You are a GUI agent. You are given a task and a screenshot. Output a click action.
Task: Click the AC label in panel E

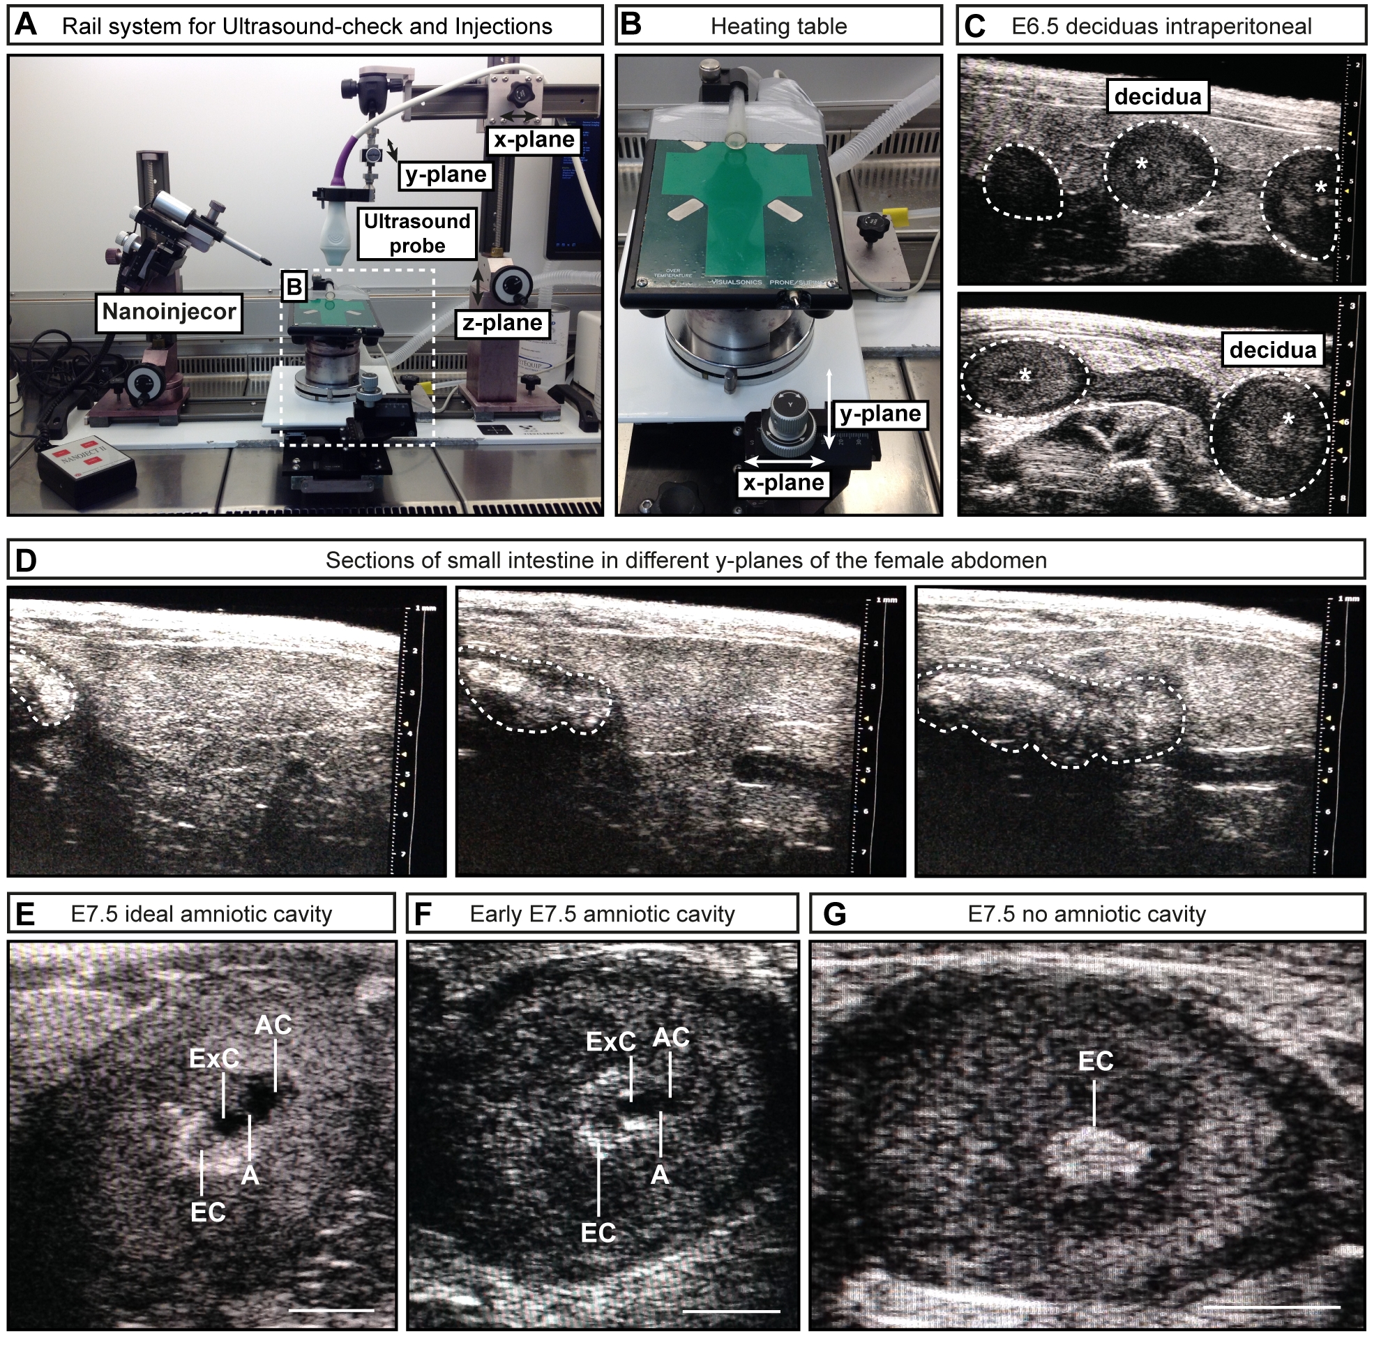274,1025
